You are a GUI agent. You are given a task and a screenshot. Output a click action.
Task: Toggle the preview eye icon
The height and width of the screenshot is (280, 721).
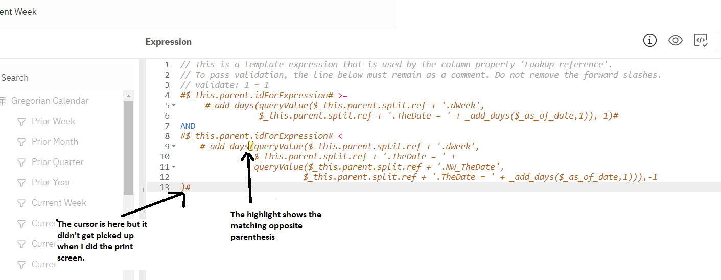click(676, 41)
